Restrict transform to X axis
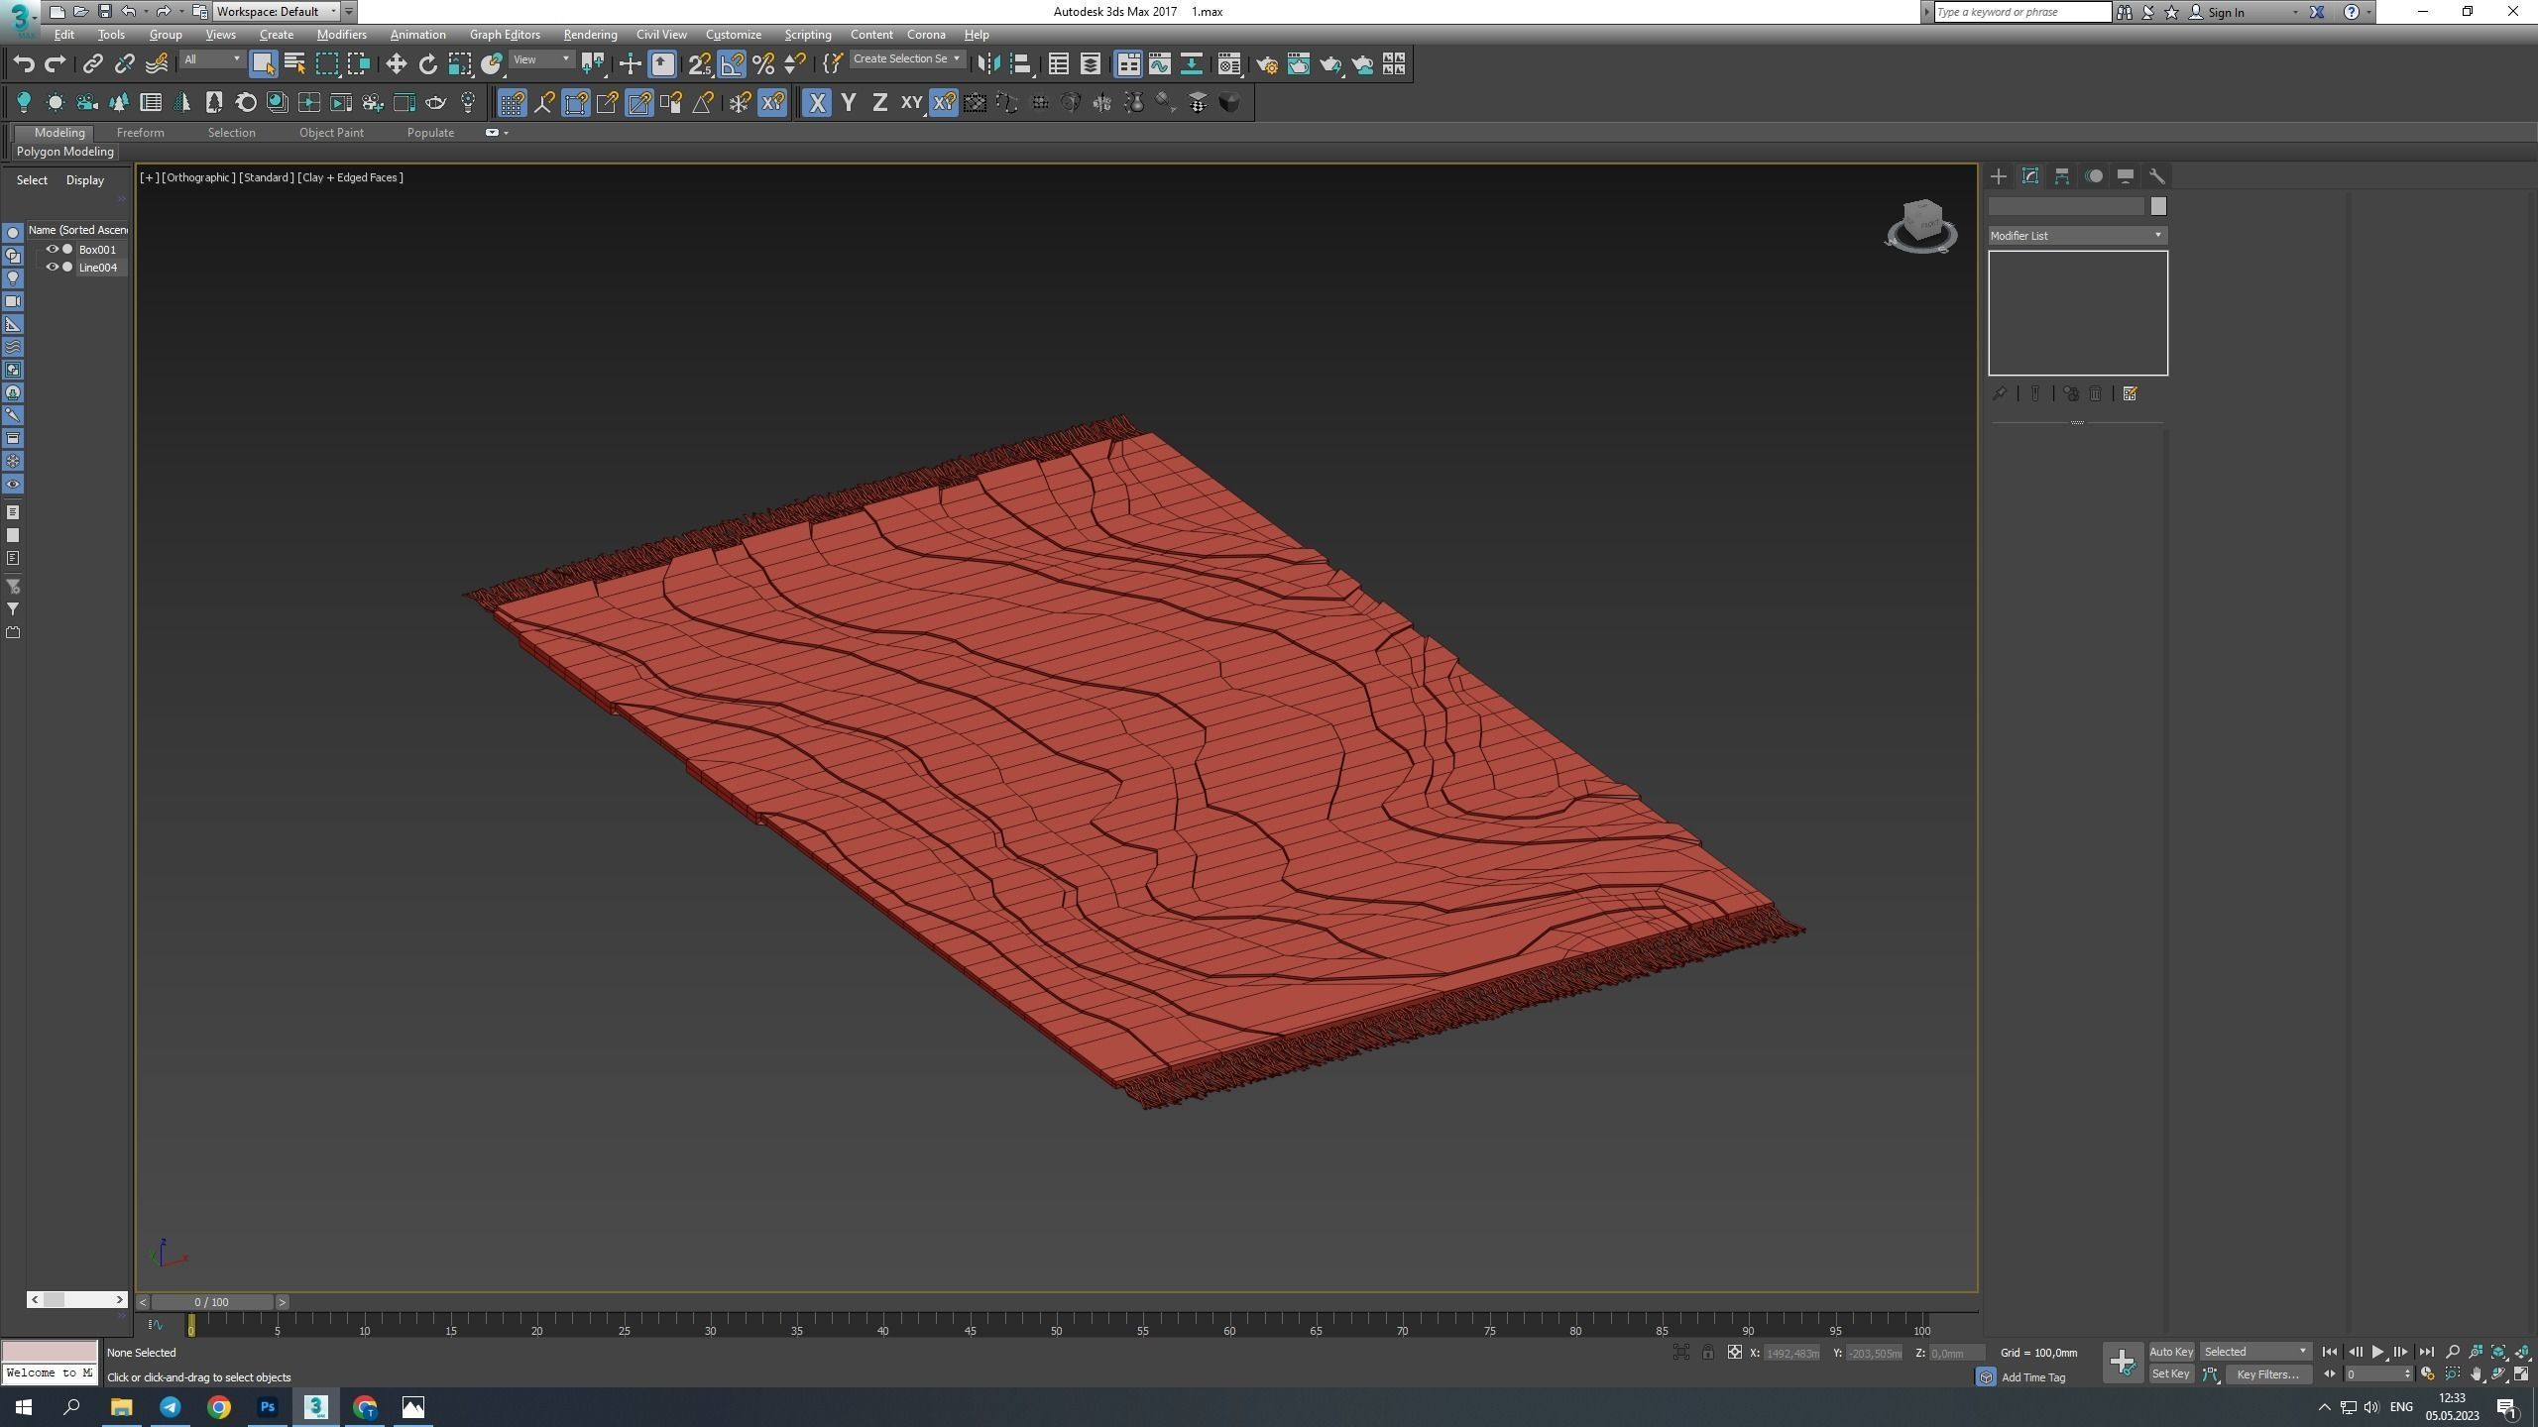Screen dimensions: 2538x1427 point(817,103)
